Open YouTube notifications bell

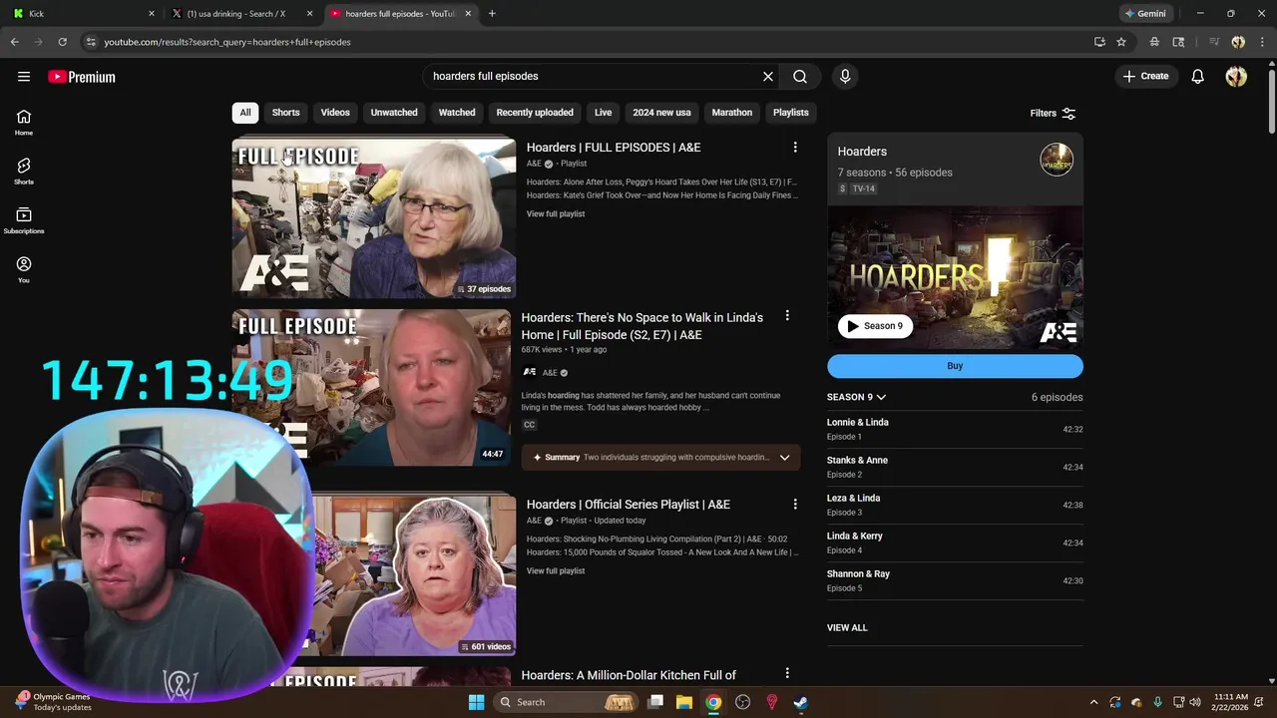click(x=1198, y=76)
